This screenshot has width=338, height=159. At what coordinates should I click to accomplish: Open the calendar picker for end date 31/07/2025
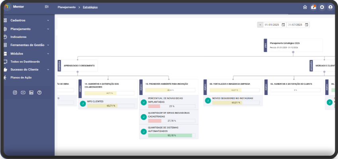(x=306, y=25)
